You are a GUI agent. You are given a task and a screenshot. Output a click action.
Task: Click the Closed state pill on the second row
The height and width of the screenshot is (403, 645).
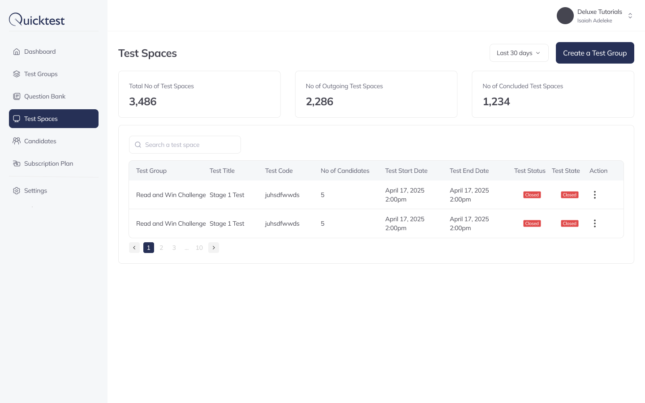click(569, 223)
